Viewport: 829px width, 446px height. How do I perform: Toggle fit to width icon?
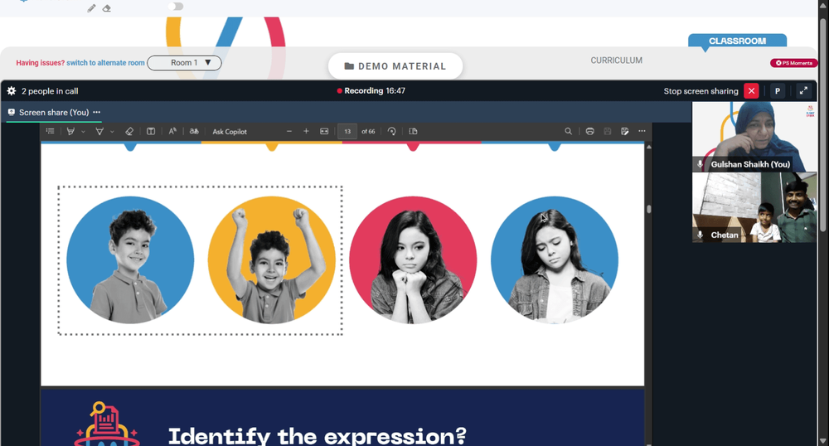pyautogui.click(x=324, y=131)
